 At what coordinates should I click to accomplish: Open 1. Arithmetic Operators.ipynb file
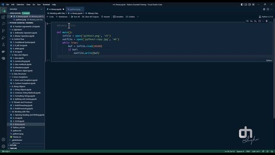(26, 33)
